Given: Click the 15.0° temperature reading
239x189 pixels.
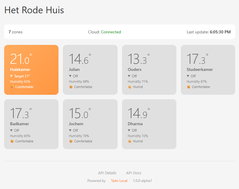Looking at the screenshot, I should point(80,113).
